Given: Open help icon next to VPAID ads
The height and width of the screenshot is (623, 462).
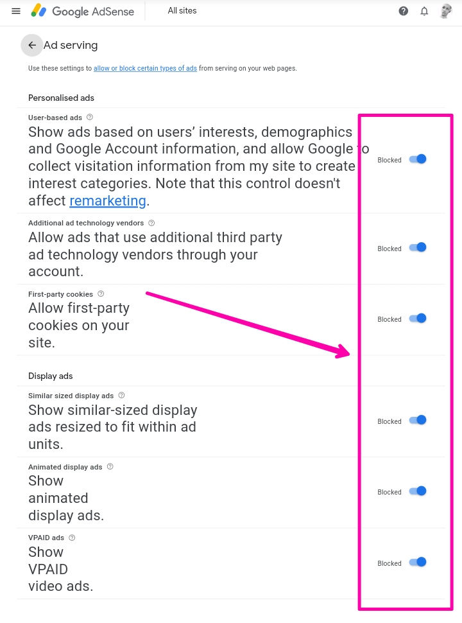Looking at the screenshot, I should 72,538.
